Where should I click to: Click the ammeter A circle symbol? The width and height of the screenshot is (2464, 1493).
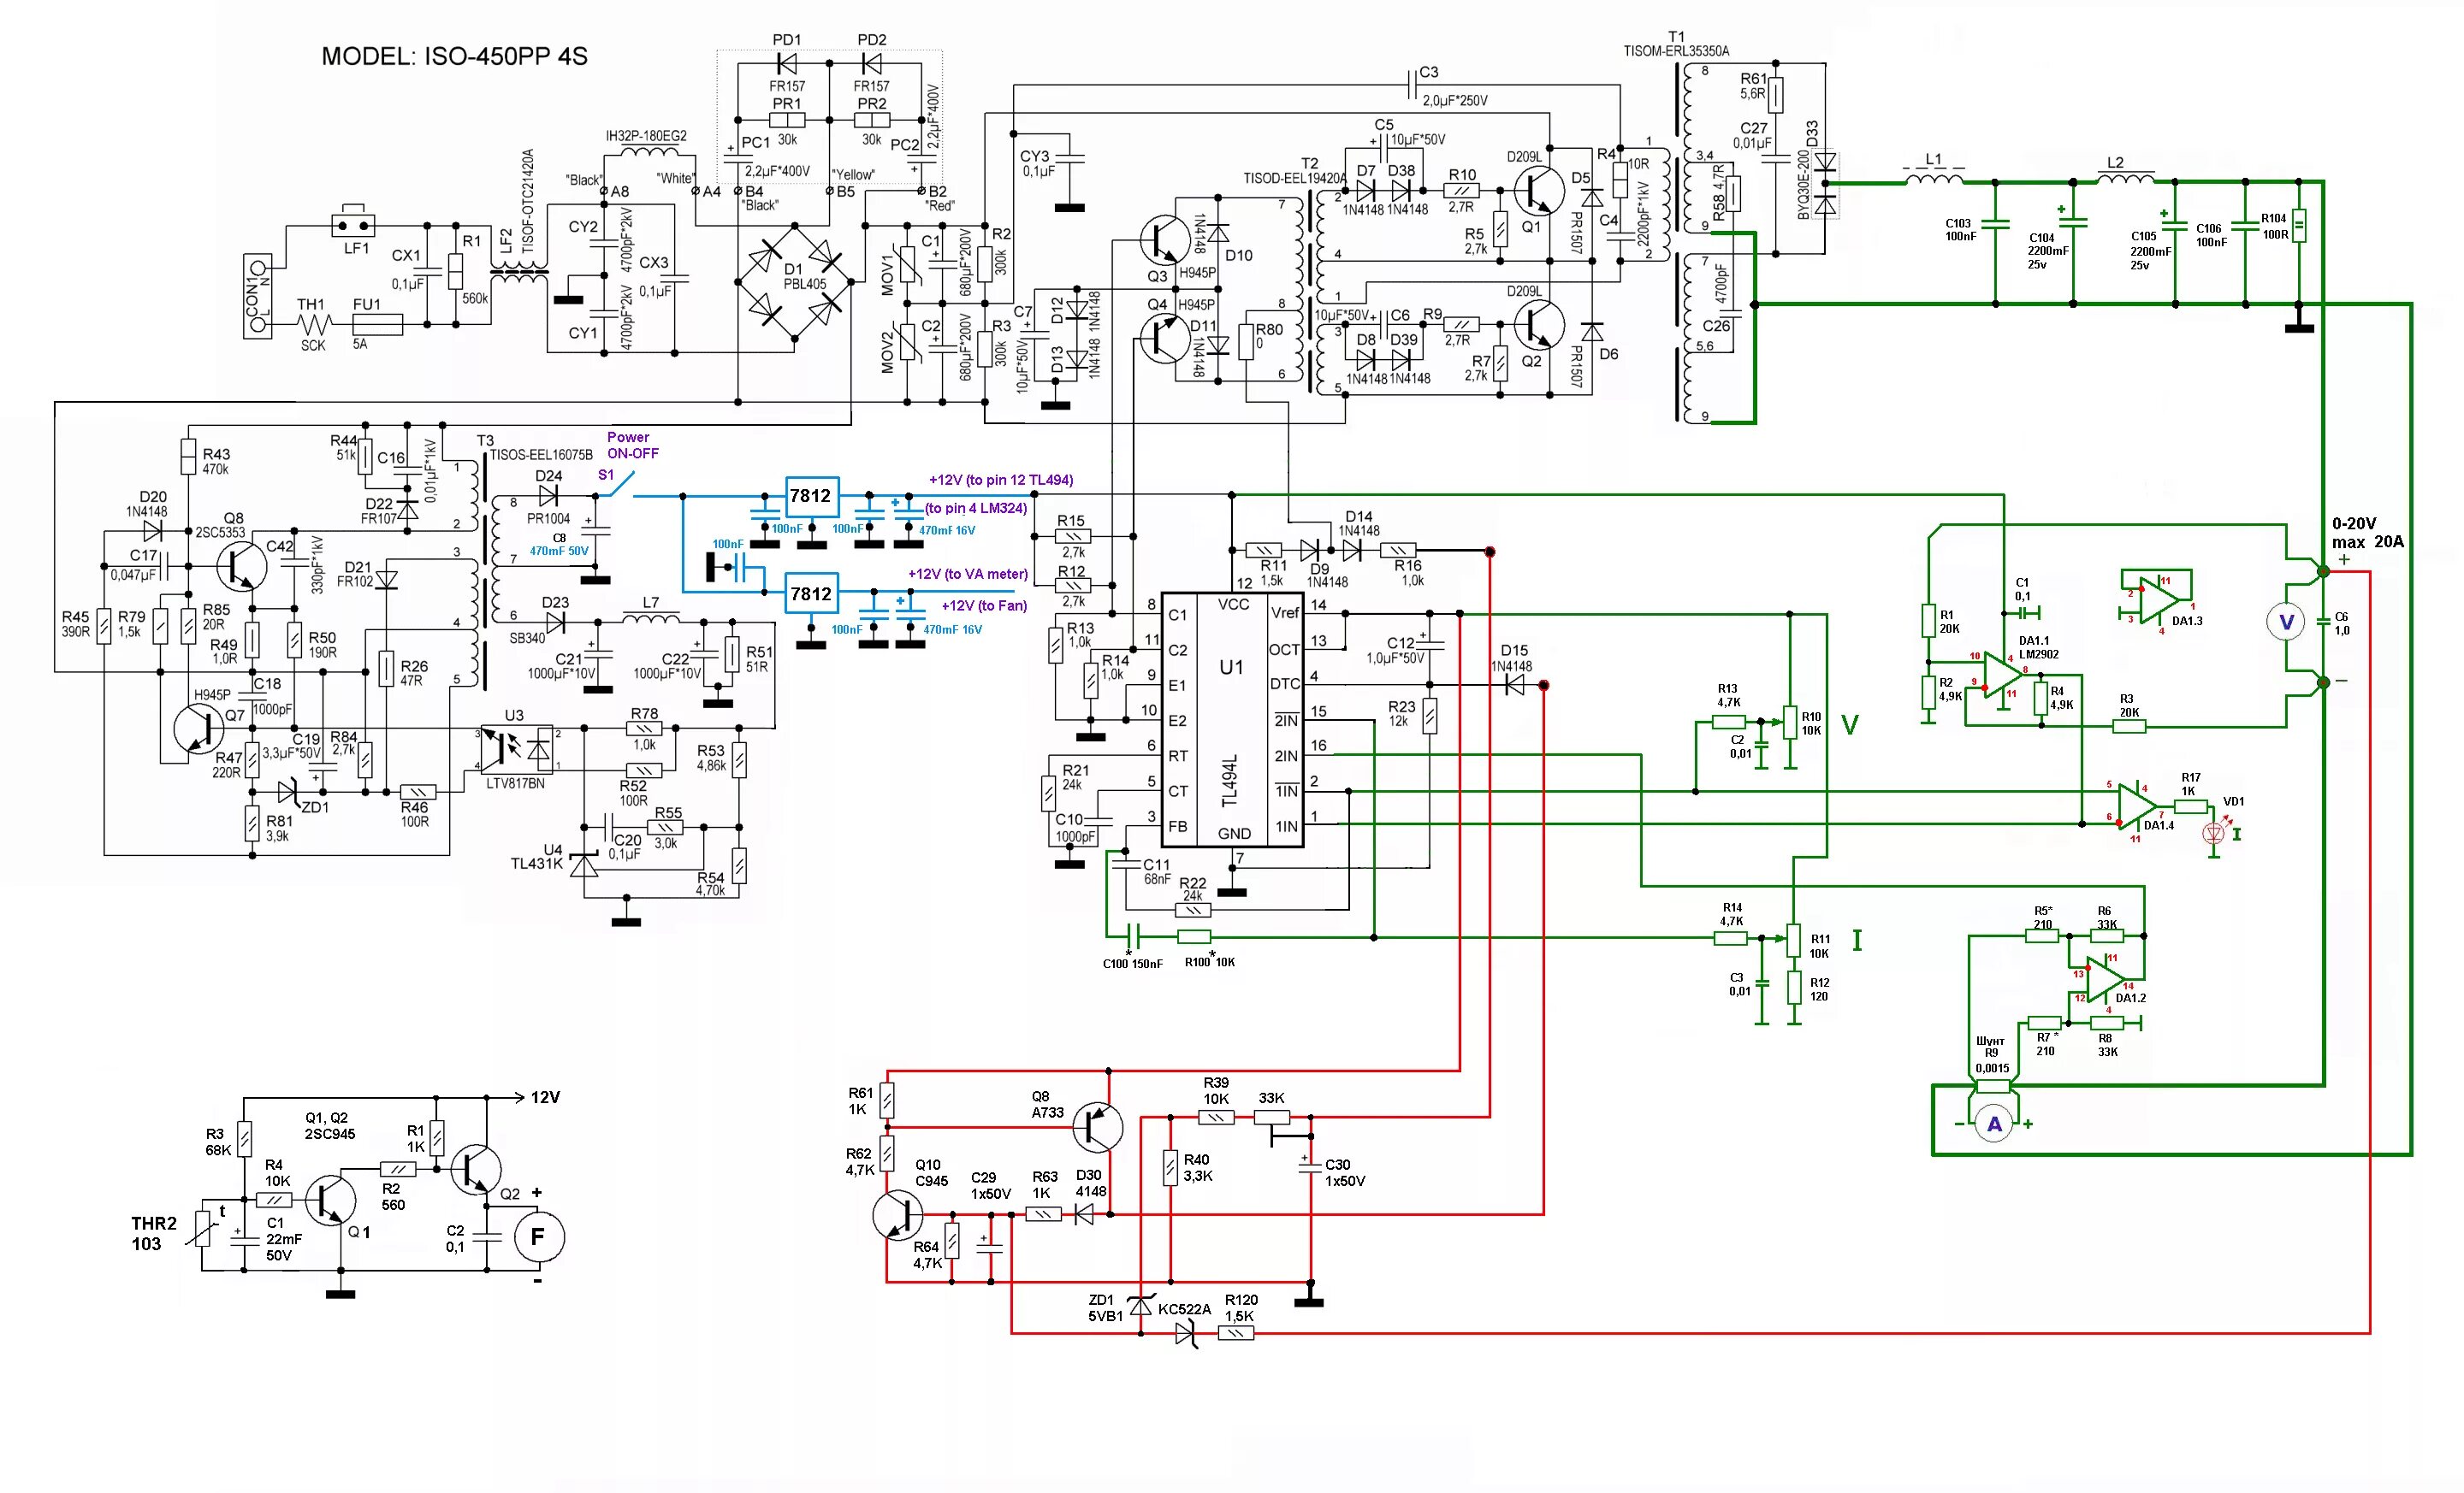[1994, 1124]
